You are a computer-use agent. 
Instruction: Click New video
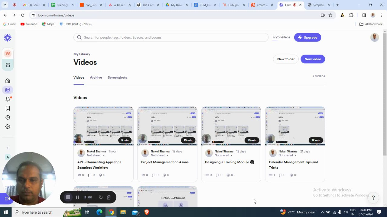tap(313, 59)
